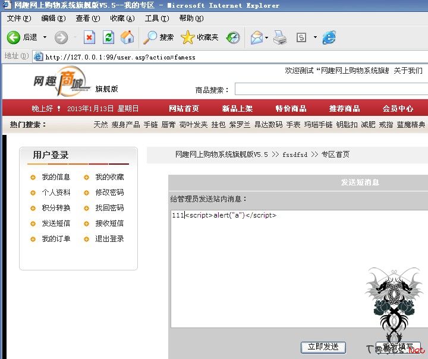Open 修改密码 in user menu

coord(110,193)
